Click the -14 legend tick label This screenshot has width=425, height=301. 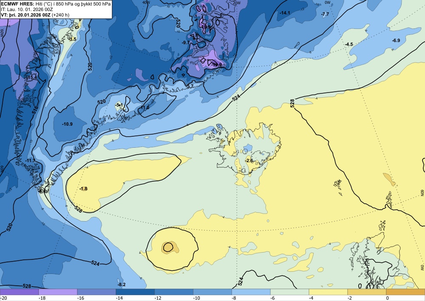[x=119, y=298]
